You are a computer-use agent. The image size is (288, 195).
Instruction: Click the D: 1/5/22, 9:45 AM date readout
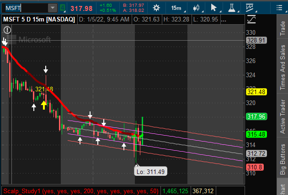point(104,19)
